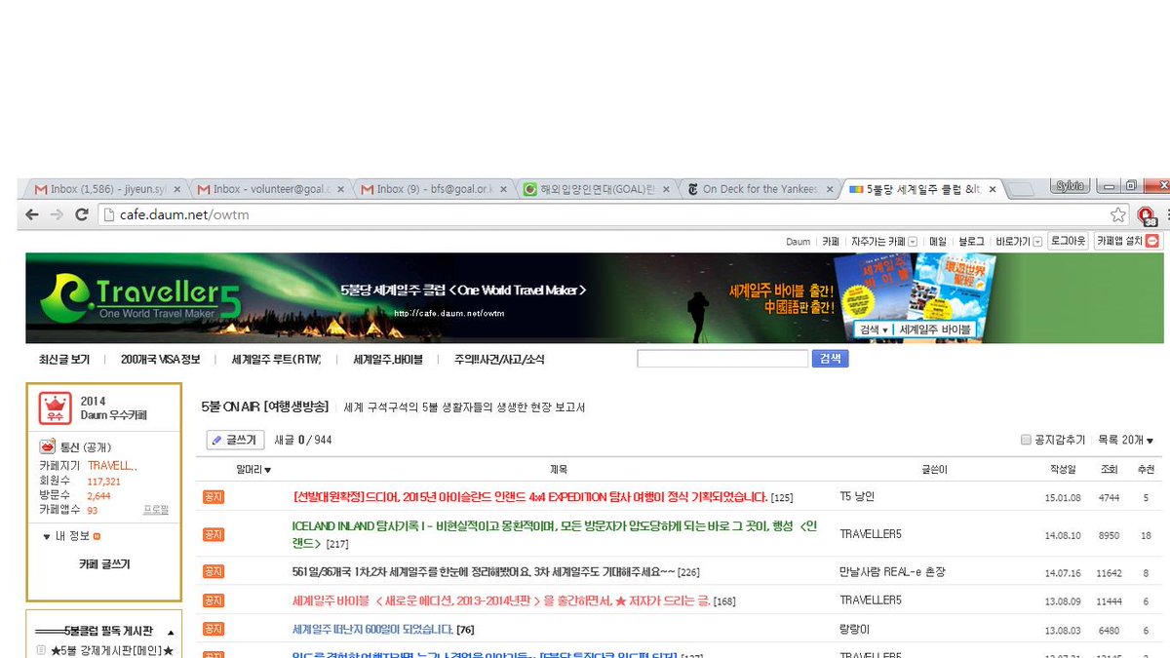
Task: Click the 글쓰기 write button
Action: click(235, 441)
